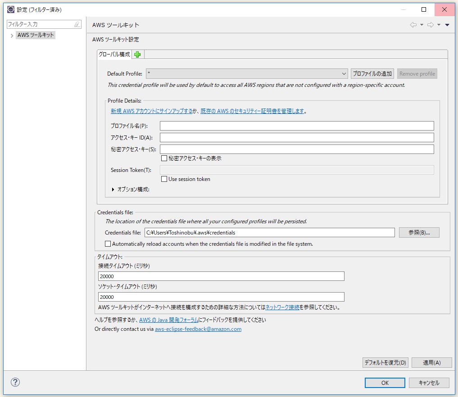Click デフォルトを復元(D) button
Viewport: 458px width, 397px height.
[385, 362]
